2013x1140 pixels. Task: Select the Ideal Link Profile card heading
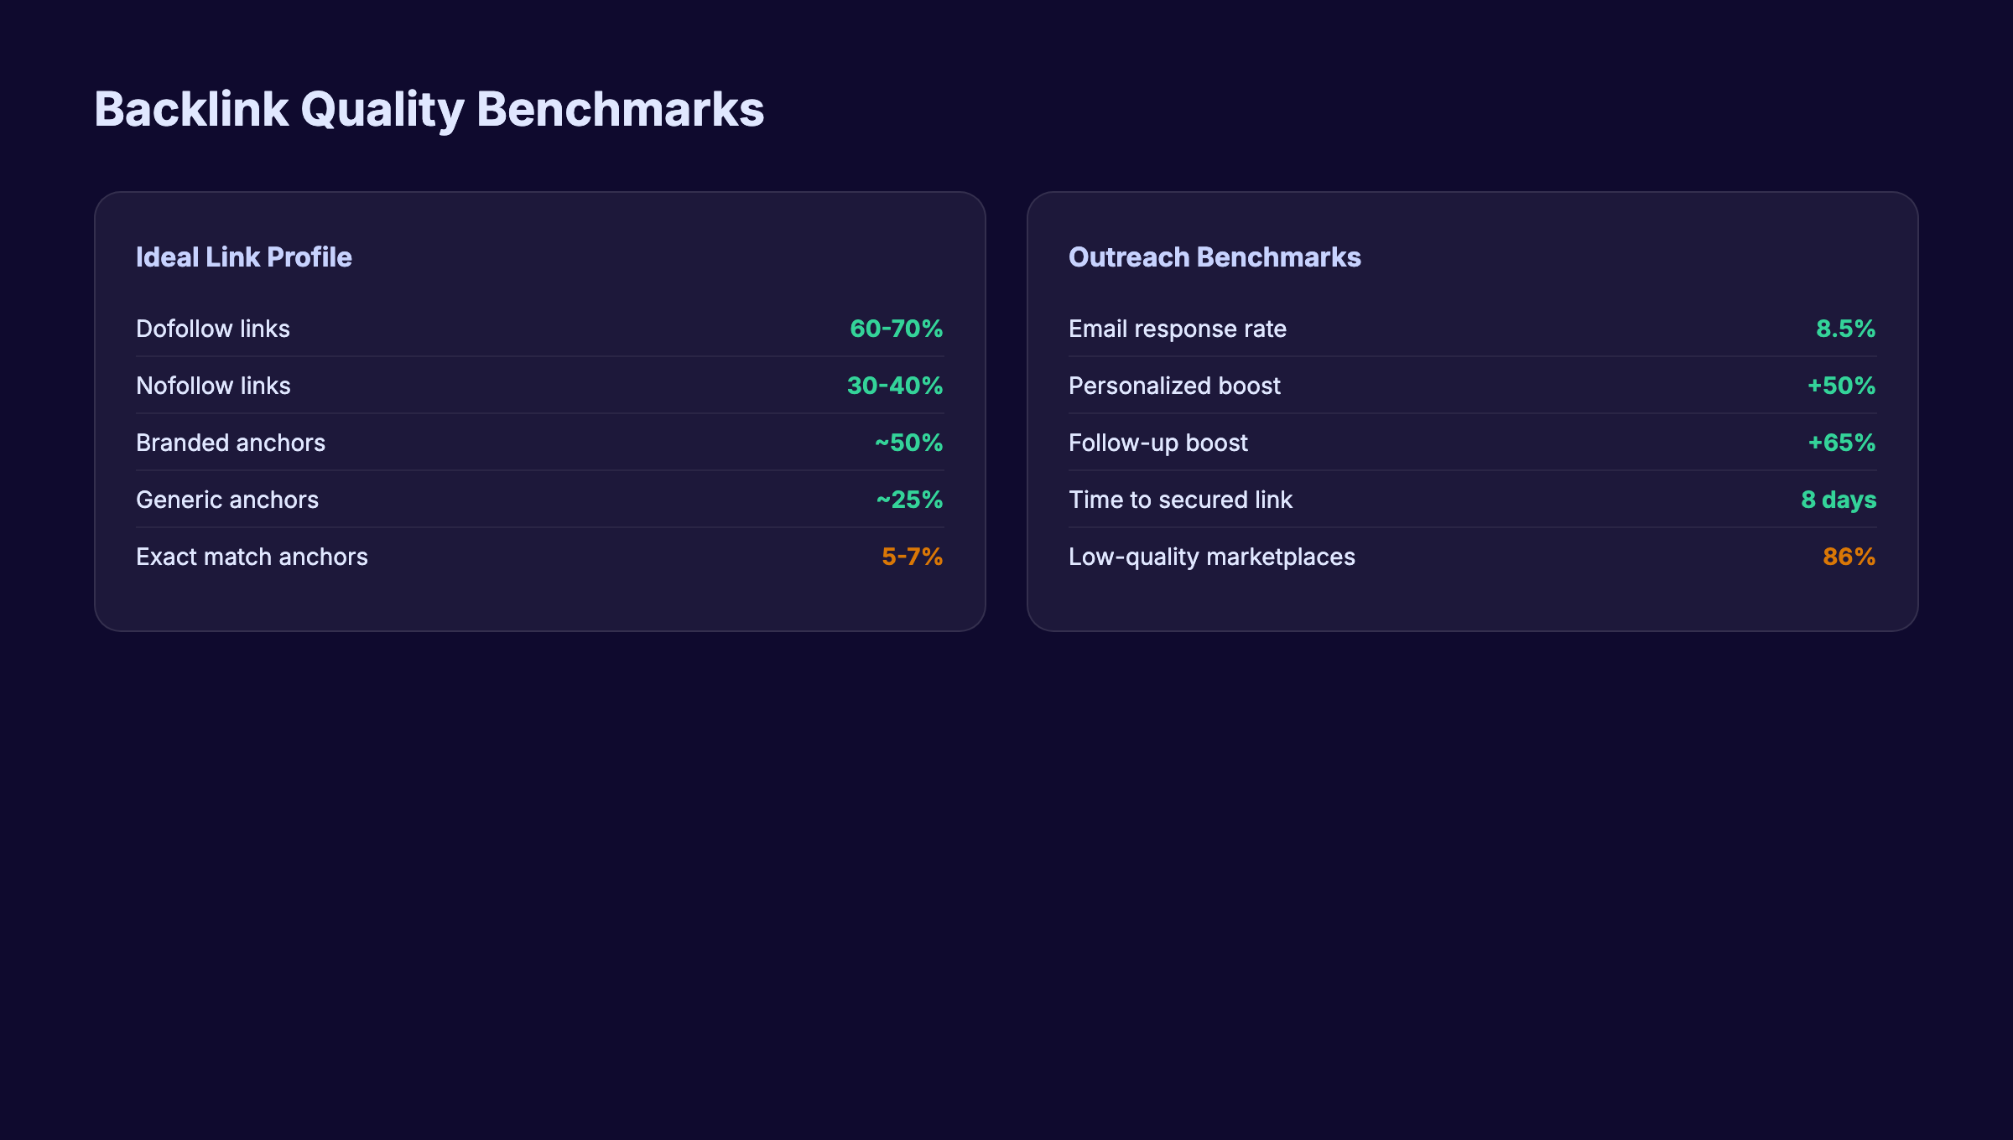[244, 257]
